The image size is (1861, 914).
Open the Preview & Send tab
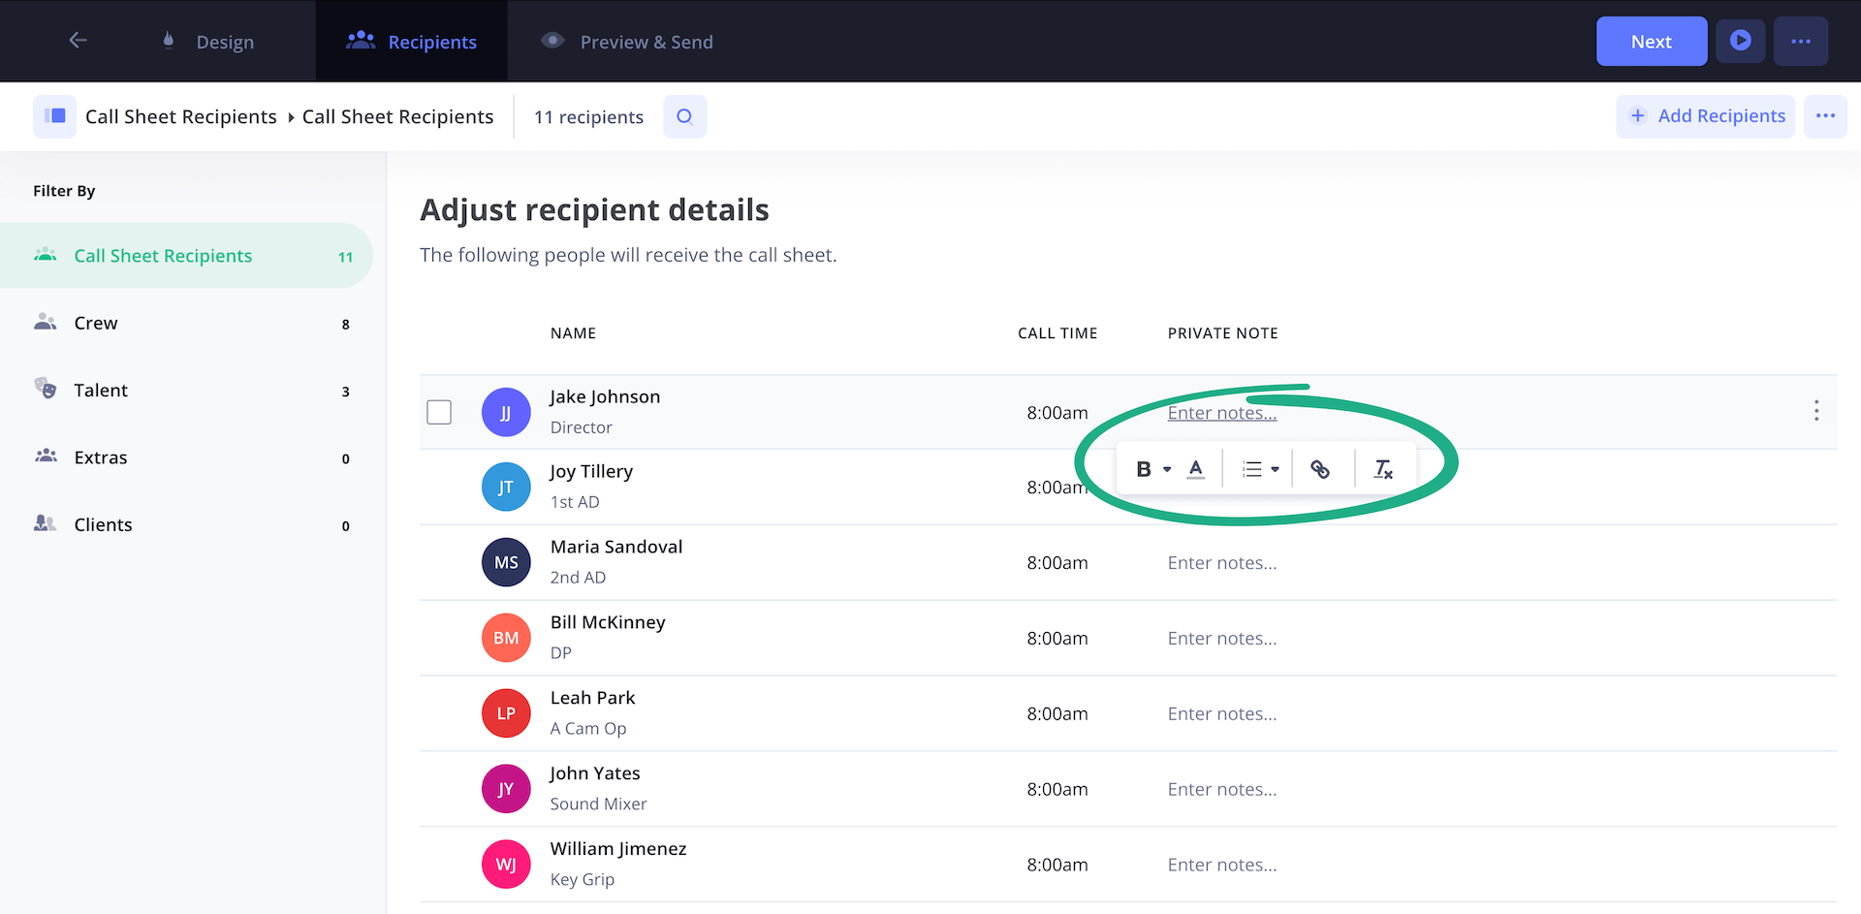coord(627,42)
